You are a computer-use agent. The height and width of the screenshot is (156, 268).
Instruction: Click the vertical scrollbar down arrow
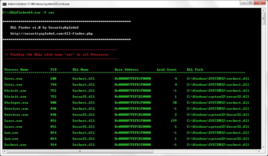(263, 147)
